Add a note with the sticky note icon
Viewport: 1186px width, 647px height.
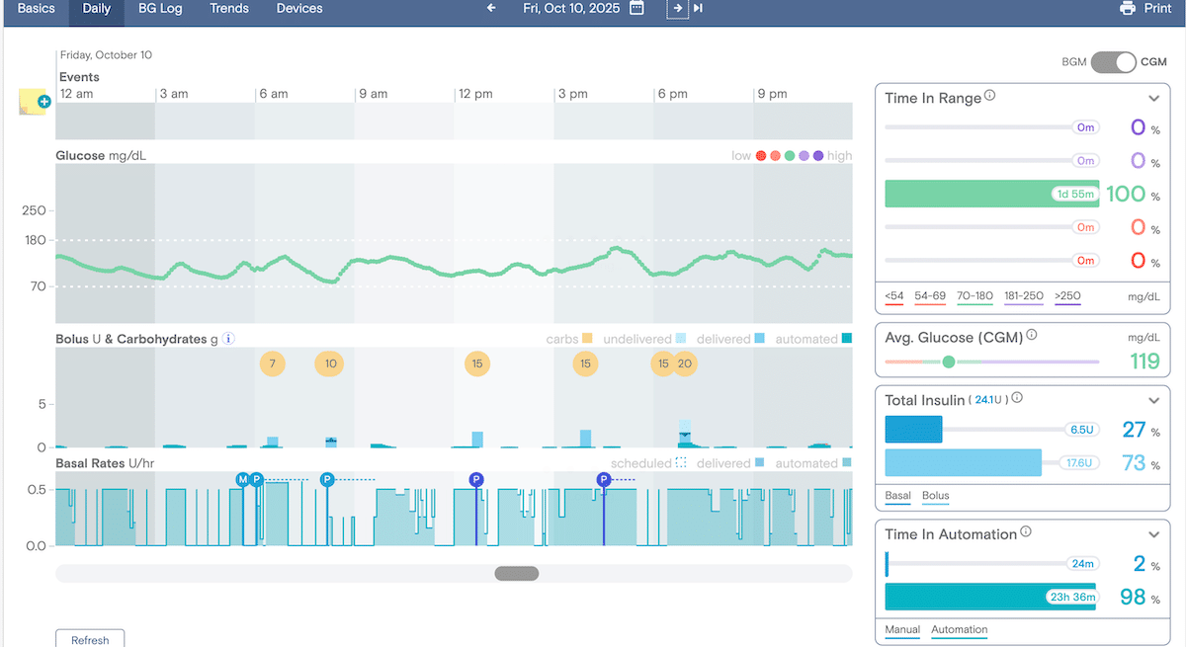click(33, 102)
